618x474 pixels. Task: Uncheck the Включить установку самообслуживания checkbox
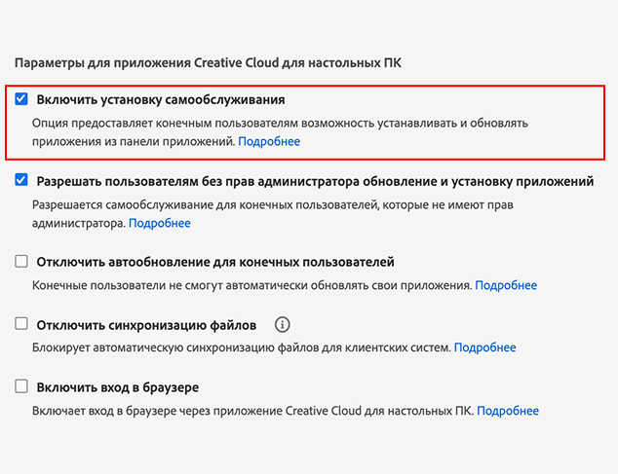coord(22,99)
